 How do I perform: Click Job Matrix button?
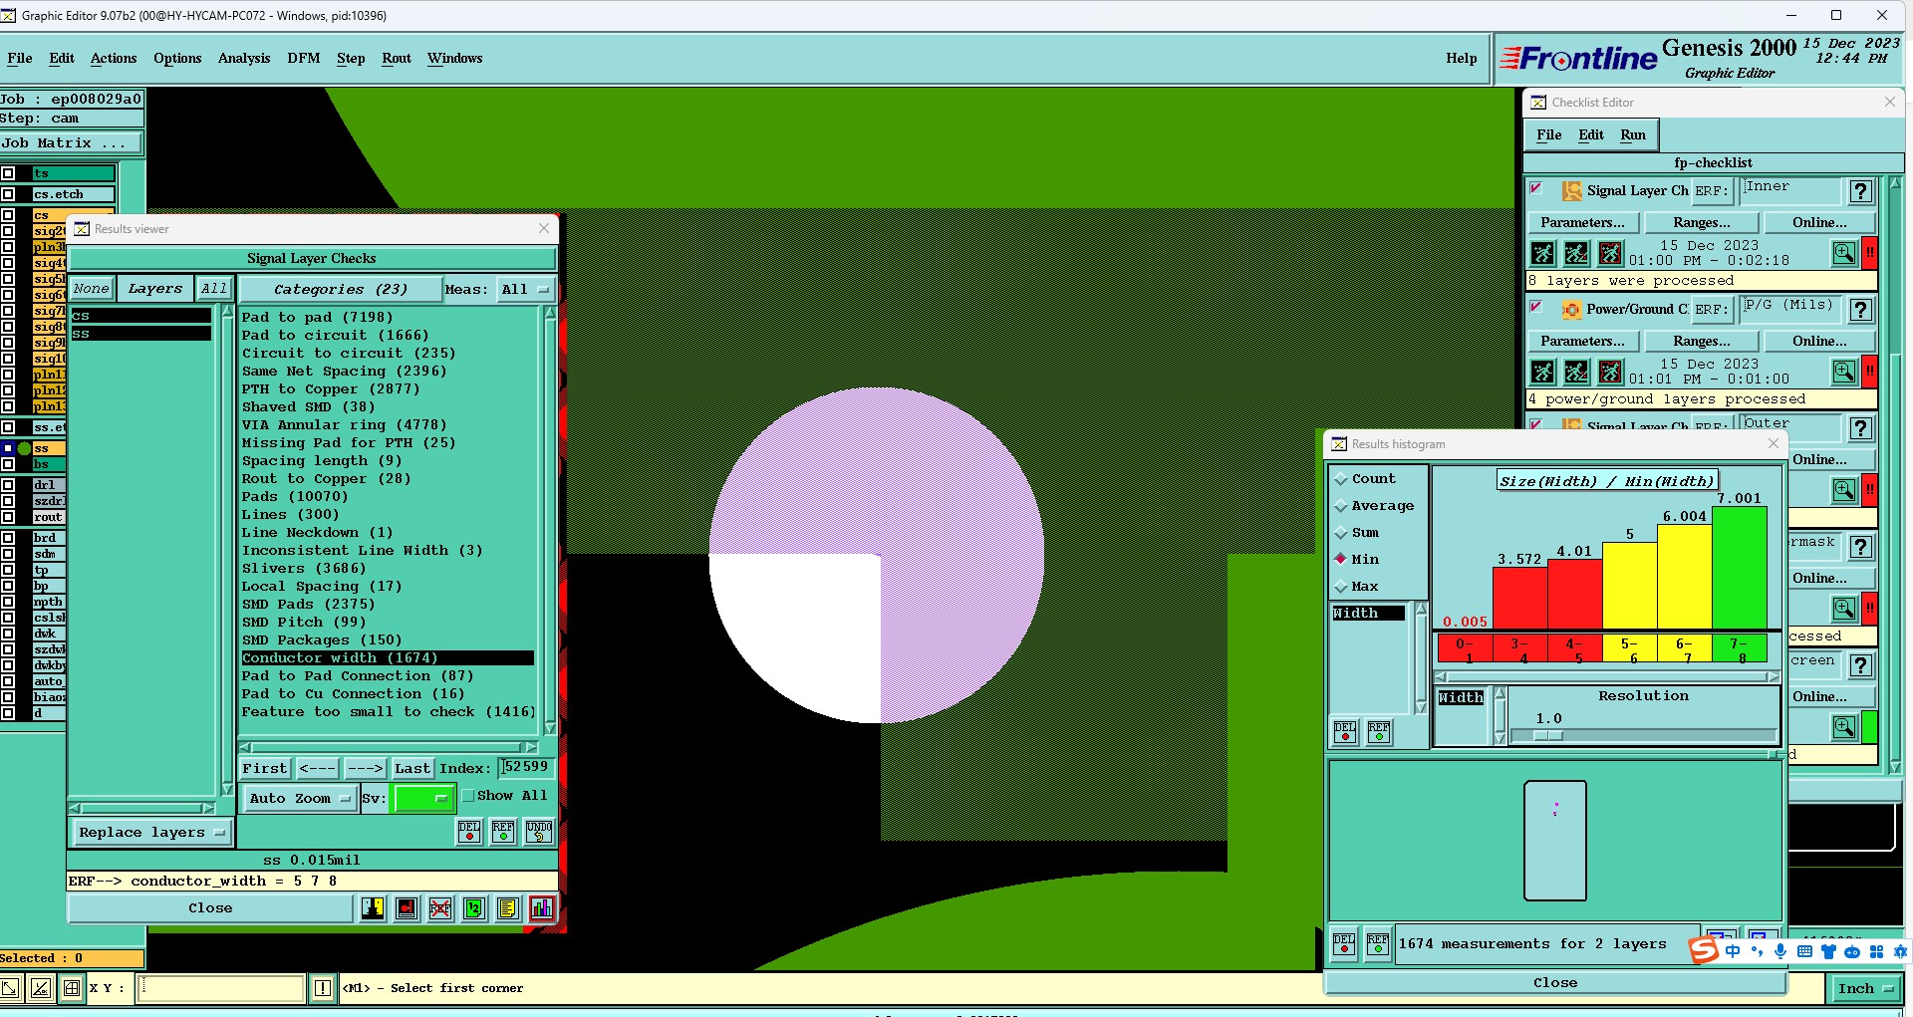point(71,142)
